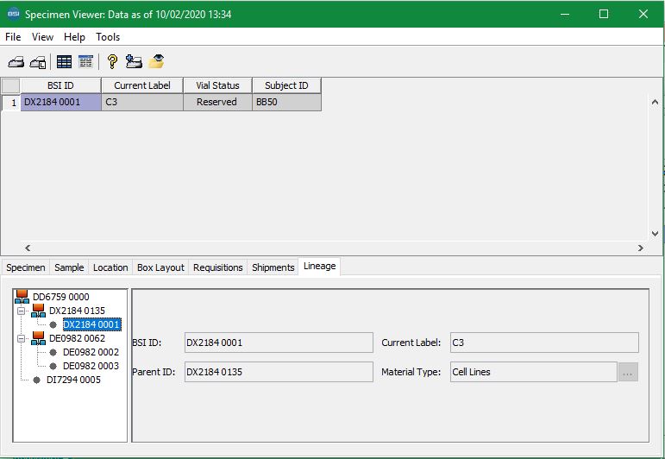
Task: Click the bullet icon beside DI7294 0005
Action: point(37,380)
